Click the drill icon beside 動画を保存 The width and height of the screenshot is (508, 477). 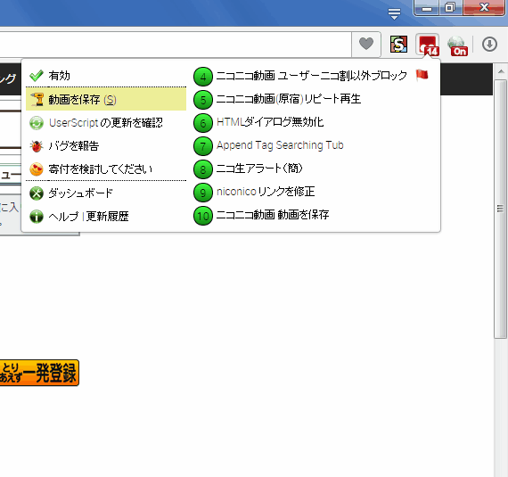(37, 100)
